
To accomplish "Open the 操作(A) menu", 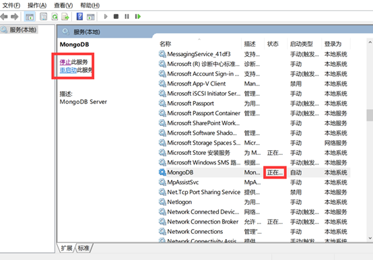I will [x=37, y=5].
